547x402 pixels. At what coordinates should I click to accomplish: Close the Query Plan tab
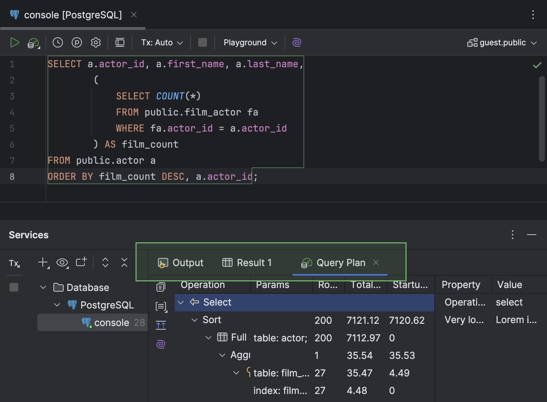[376, 262]
